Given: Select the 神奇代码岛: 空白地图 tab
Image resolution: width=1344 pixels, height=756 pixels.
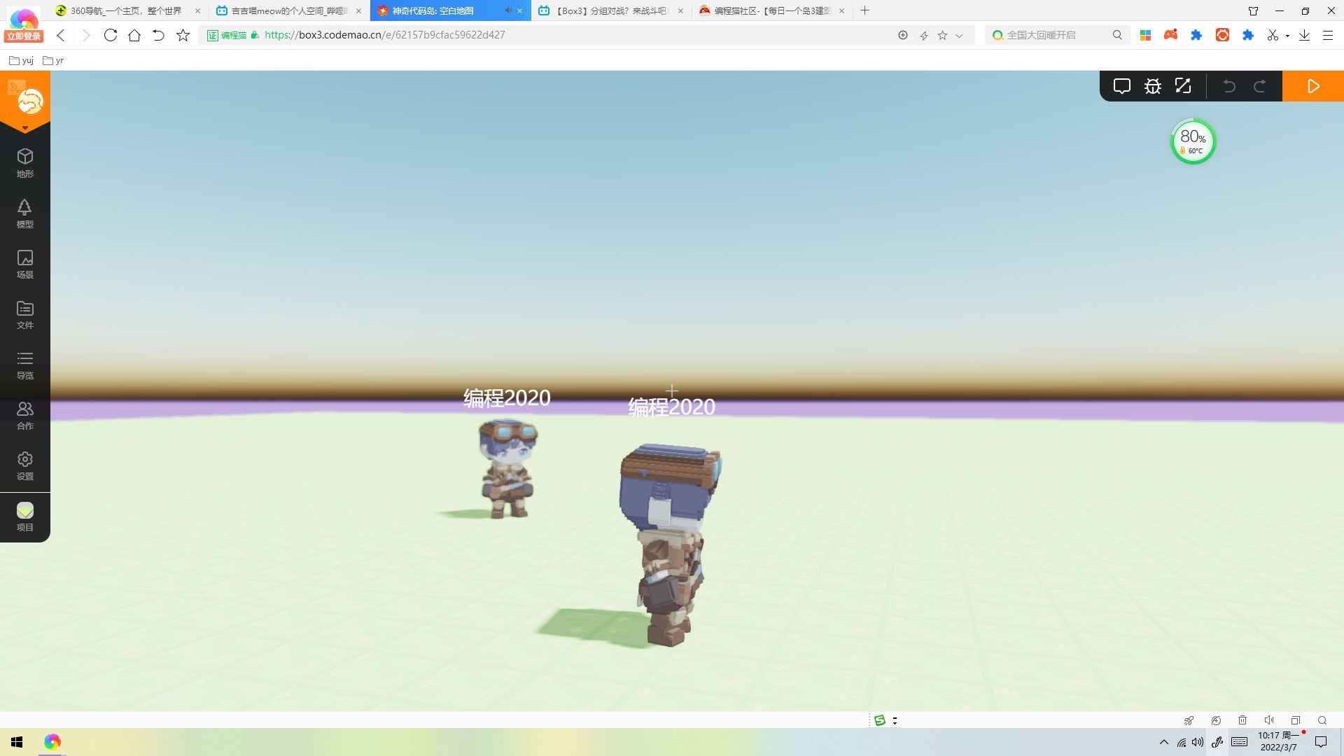Looking at the screenshot, I should coord(450,10).
